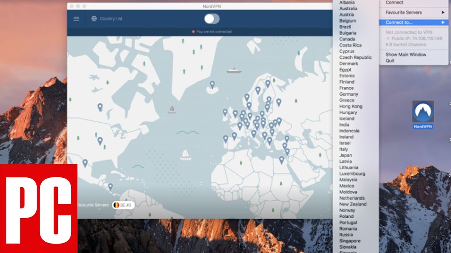Open NordVPN desktop icon
The width and height of the screenshot is (451, 253).
coord(423,115)
